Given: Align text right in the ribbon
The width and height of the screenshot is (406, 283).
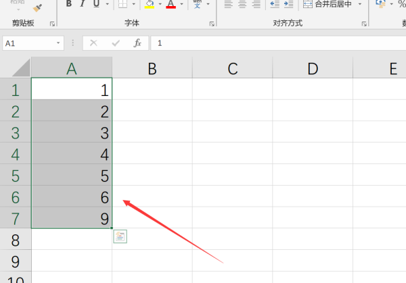Looking at the screenshot, I should [256, 4].
